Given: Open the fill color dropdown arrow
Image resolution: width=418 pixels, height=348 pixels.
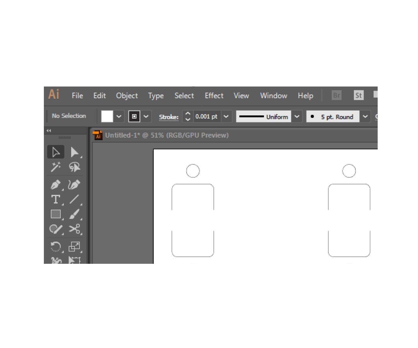Looking at the screenshot, I should click(x=119, y=116).
